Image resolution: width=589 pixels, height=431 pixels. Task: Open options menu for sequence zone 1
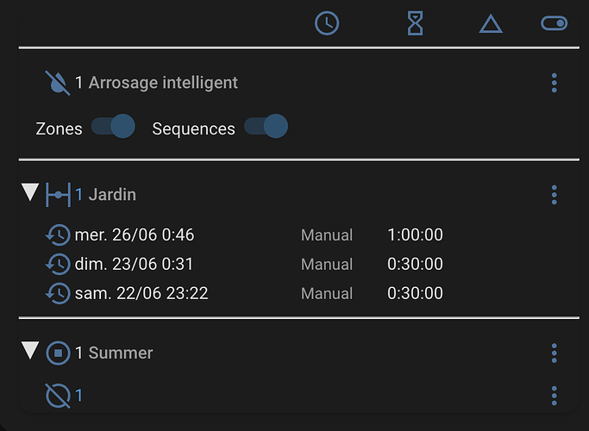554,396
